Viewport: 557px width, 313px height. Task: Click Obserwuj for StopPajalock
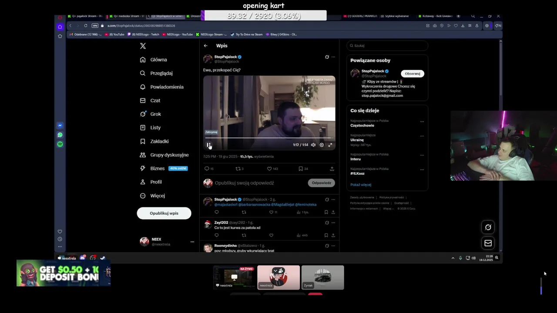(x=413, y=73)
